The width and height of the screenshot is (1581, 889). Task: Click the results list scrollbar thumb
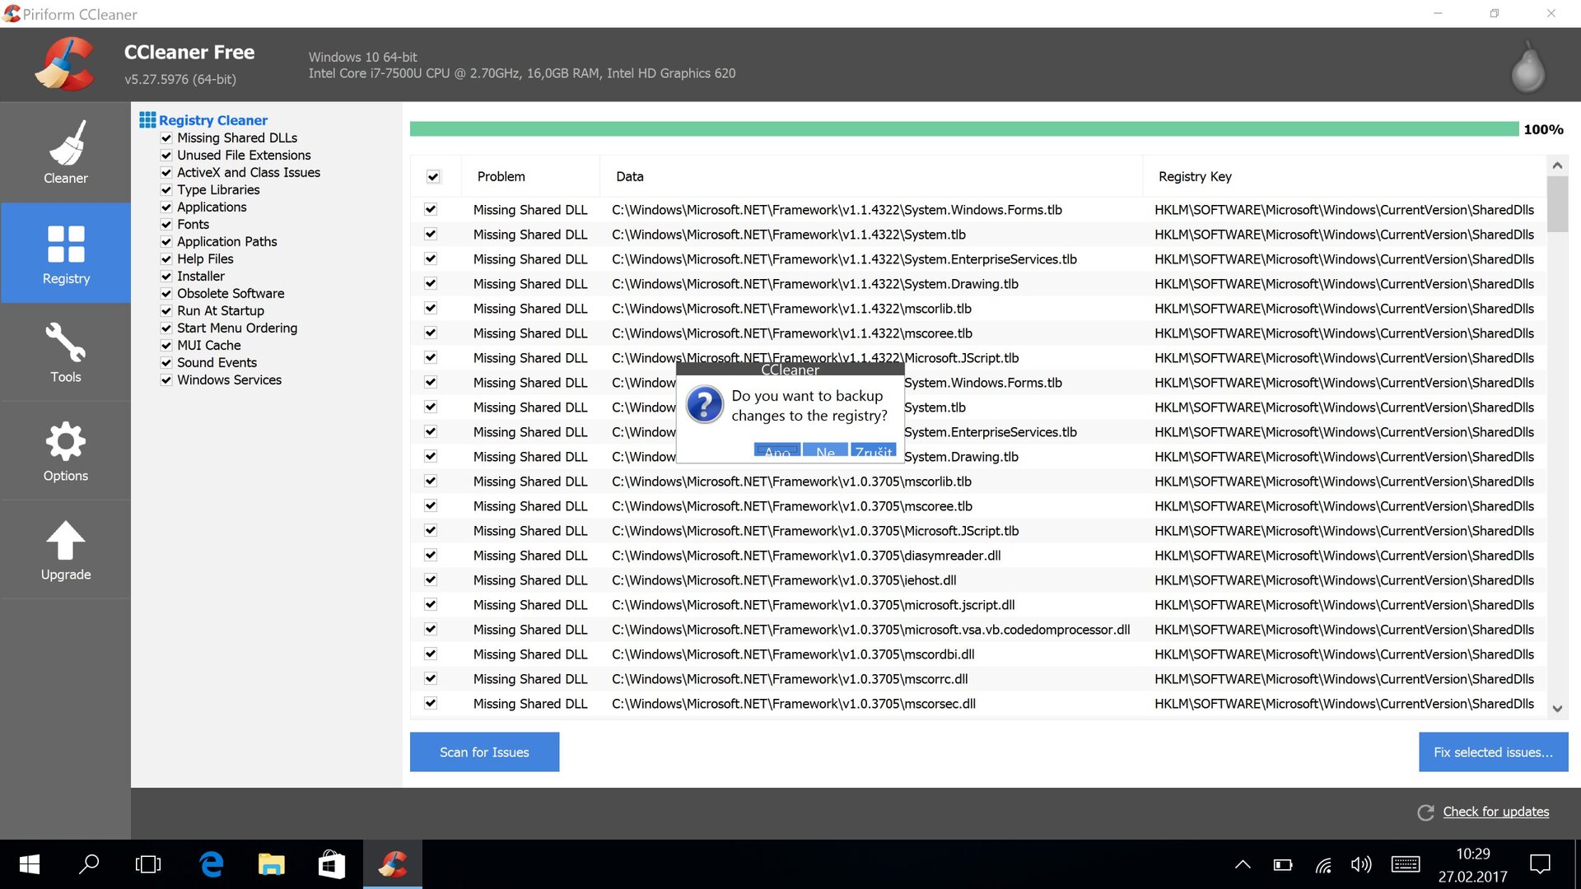[1557, 204]
